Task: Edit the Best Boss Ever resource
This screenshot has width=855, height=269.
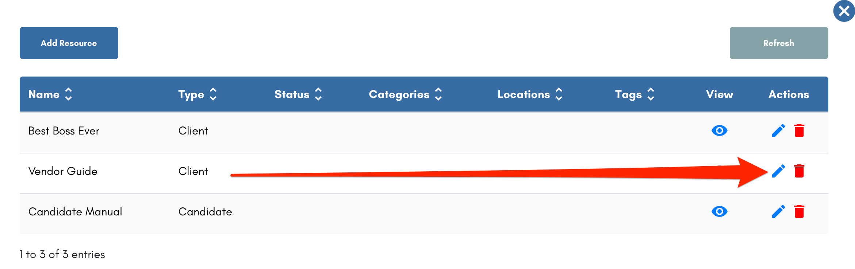Action: click(778, 130)
